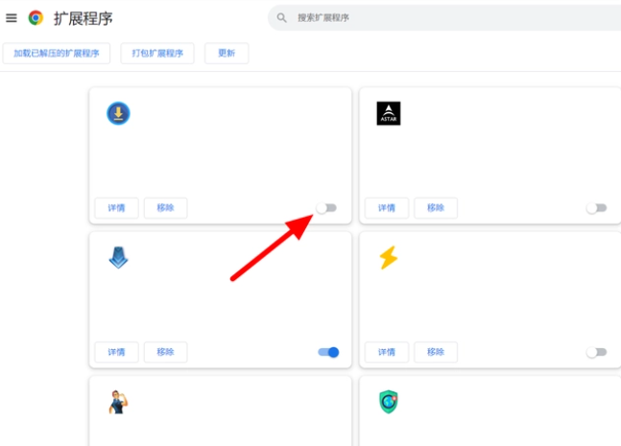The height and width of the screenshot is (446, 621).
Task: Enable the ASTAR extension toggle
Action: click(596, 208)
